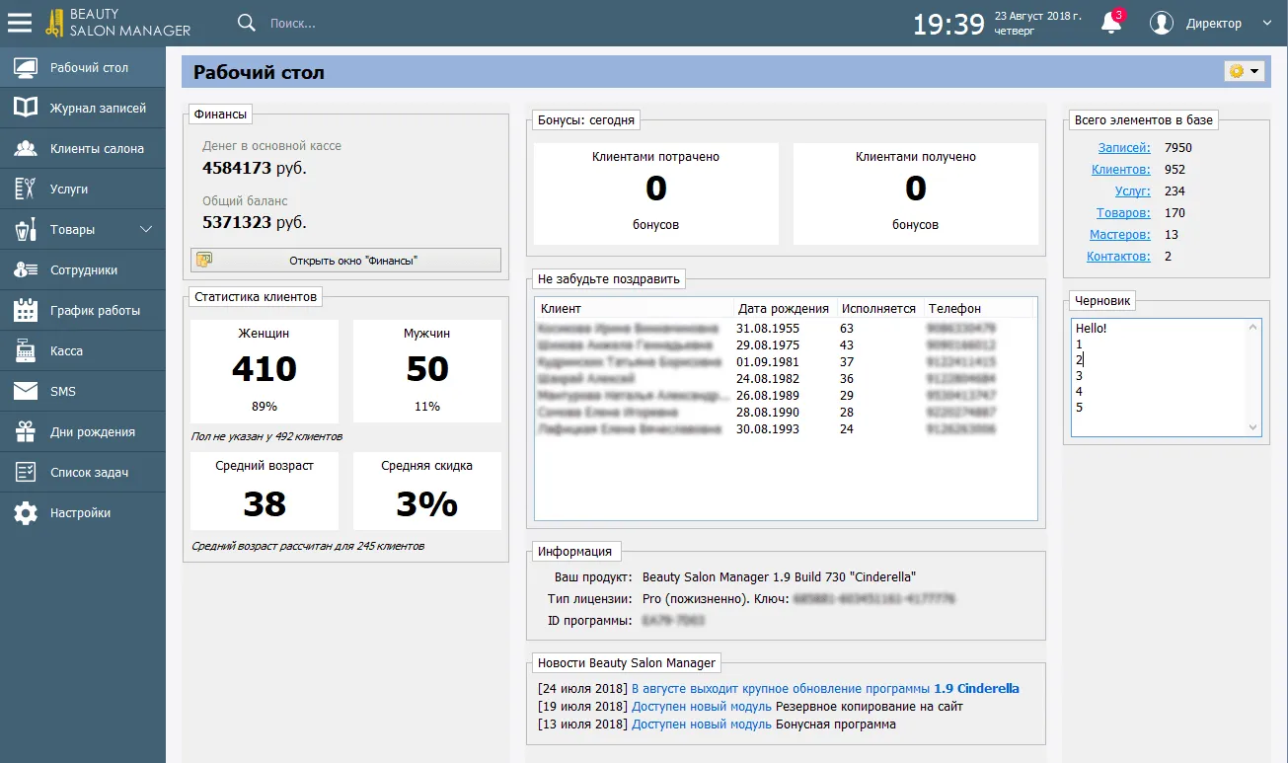Open the Директор user dropdown arrow
The width and height of the screenshot is (1288, 763).
tap(1266, 24)
